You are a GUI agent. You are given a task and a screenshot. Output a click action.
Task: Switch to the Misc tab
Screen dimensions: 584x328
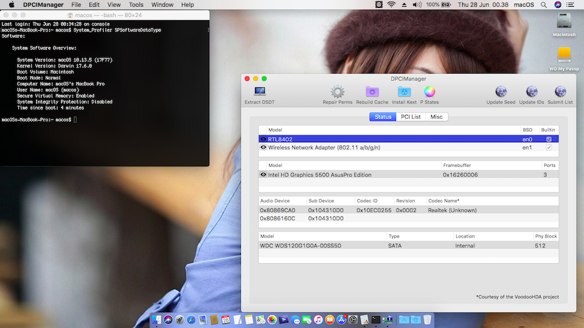(x=436, y=117)
